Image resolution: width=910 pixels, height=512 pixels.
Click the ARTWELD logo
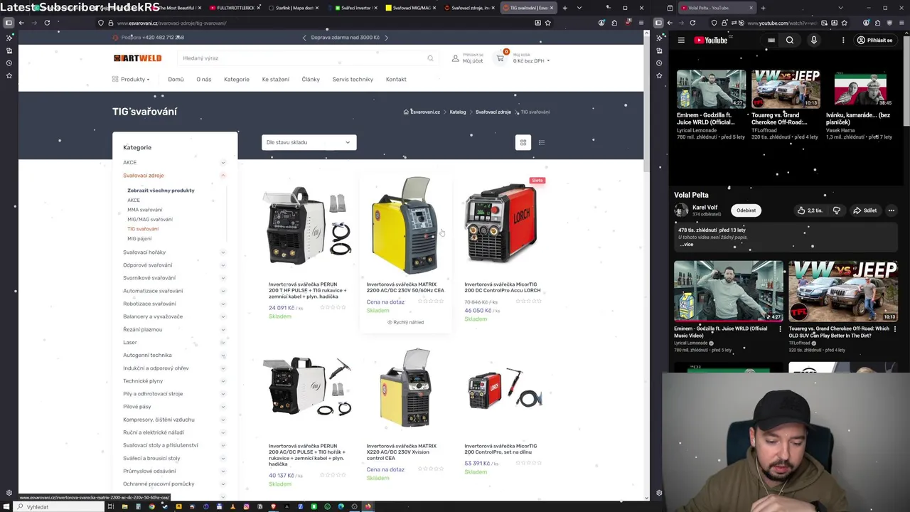pos(137,58)
